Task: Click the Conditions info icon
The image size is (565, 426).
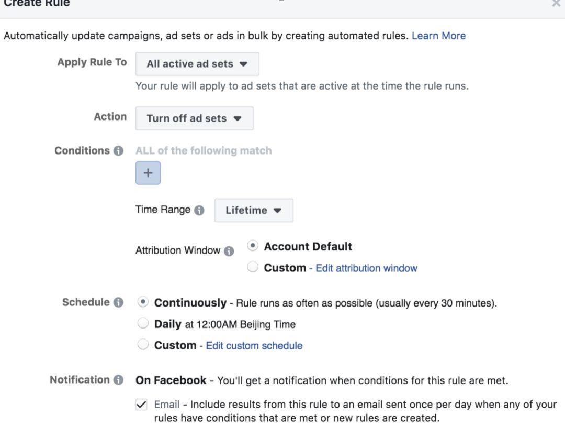Action: (x=118, y=150)
